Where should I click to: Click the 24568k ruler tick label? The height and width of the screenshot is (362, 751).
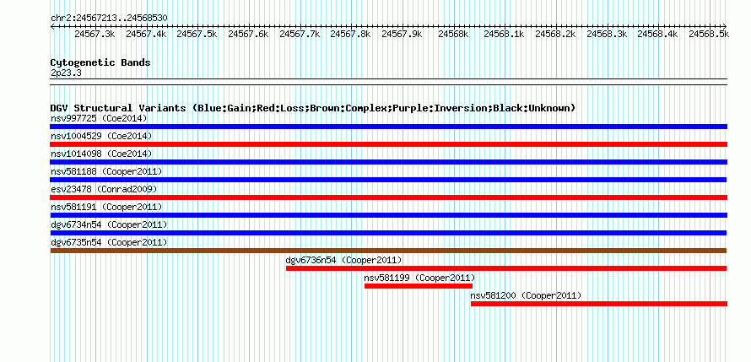coord(453,34)
